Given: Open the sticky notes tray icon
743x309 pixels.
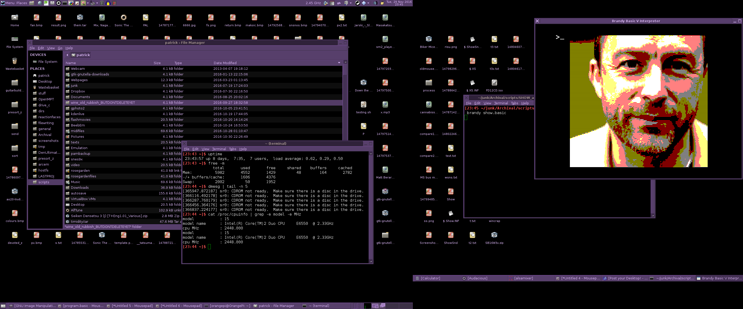Looking at the screenshot, I should (x=382, y=3).
